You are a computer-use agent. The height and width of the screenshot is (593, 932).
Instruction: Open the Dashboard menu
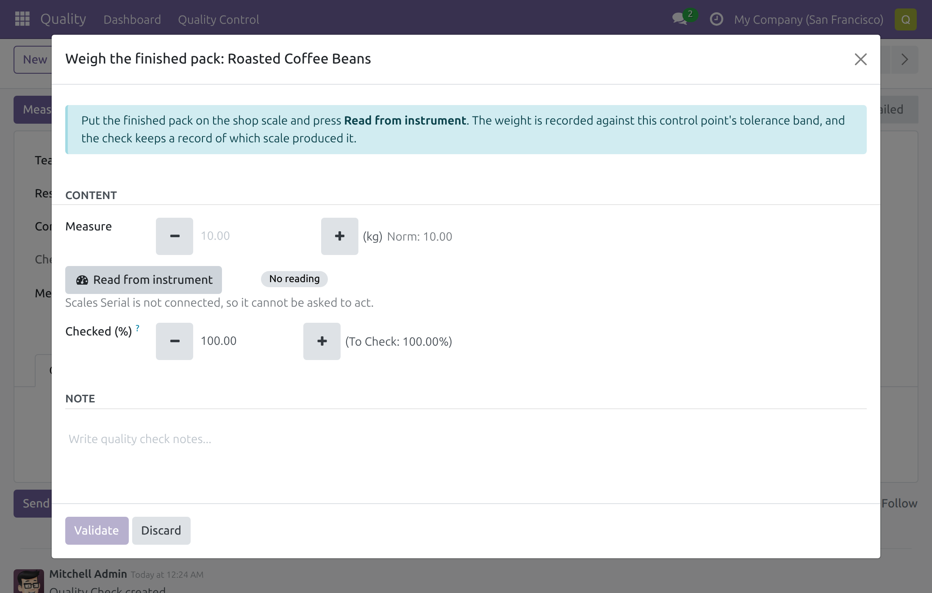click(x=132, y=19)
